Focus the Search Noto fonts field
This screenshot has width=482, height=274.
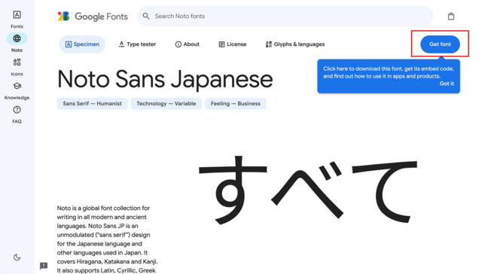coord(285,17)
